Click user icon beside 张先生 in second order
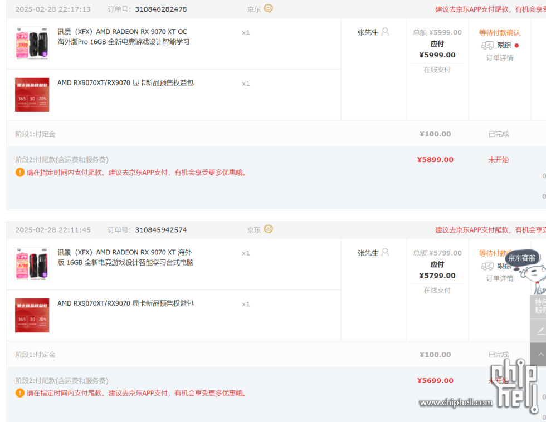The height and width of the screenshot is (422, 546). (x=385, y=252)
